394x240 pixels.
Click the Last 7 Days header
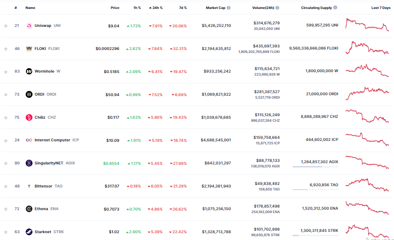[x=381, y=8]
